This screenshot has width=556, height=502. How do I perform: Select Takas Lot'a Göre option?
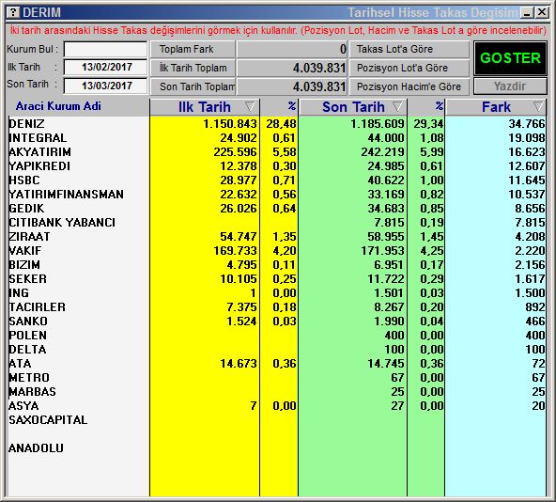pyautogui.click(x=409, y=49)
